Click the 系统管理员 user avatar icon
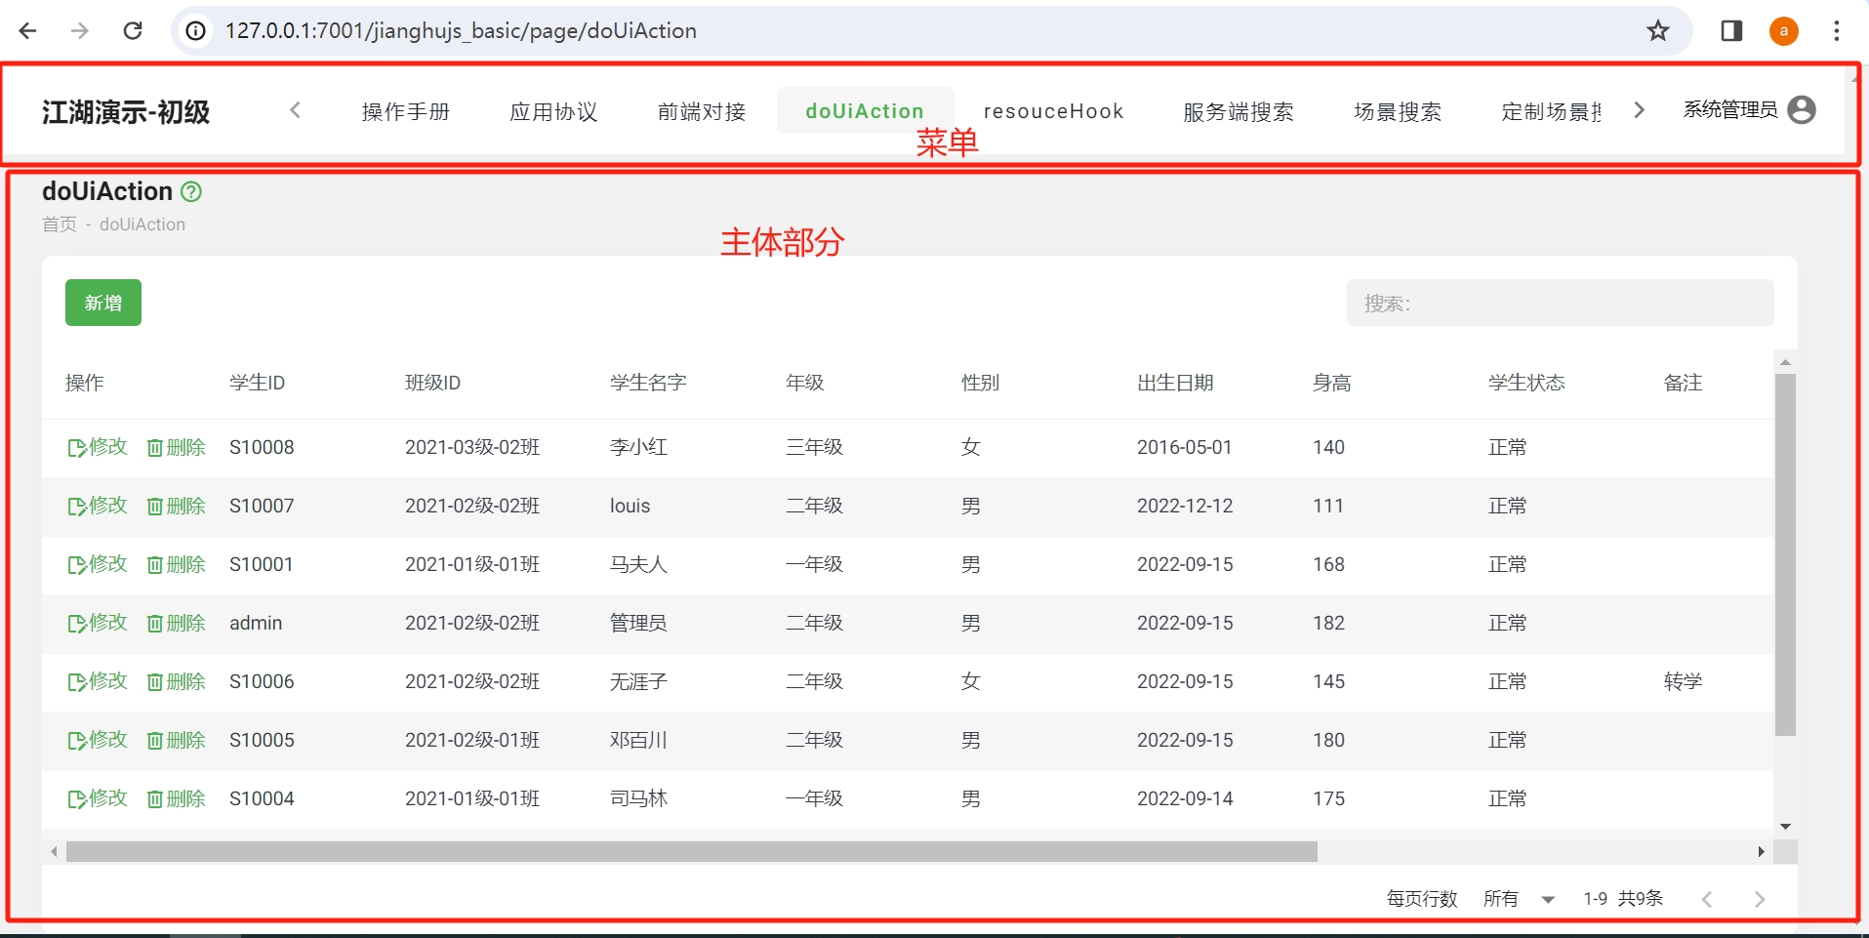 [x=1802, y=109]
